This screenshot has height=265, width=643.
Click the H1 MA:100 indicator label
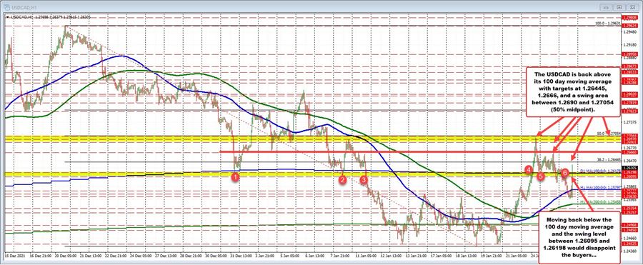pos(601,187)
